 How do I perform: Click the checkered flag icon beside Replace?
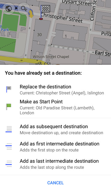coord(9,89)
